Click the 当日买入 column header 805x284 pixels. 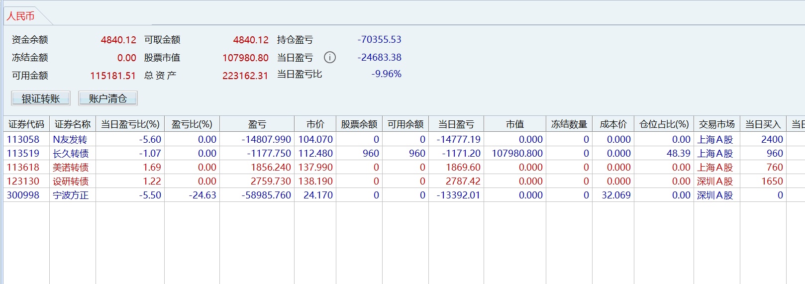(x=763, y=124)
